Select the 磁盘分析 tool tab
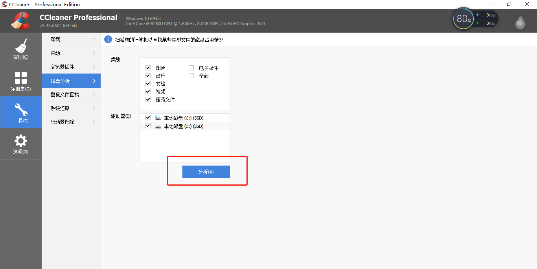This screenshot has height=269, width=537. [x=71, y=81]
